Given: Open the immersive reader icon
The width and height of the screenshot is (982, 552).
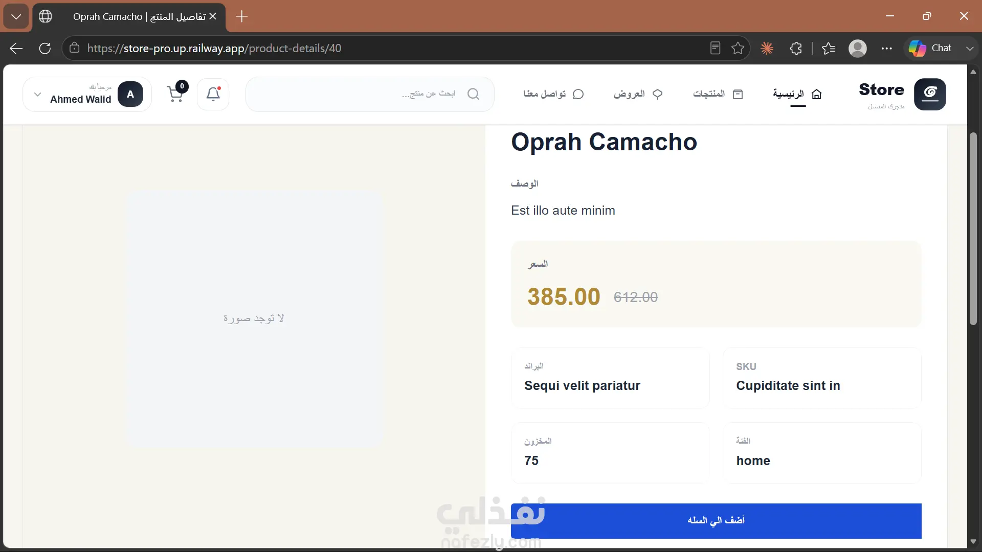Looking at the screenshot, I should tap(716, 48).
